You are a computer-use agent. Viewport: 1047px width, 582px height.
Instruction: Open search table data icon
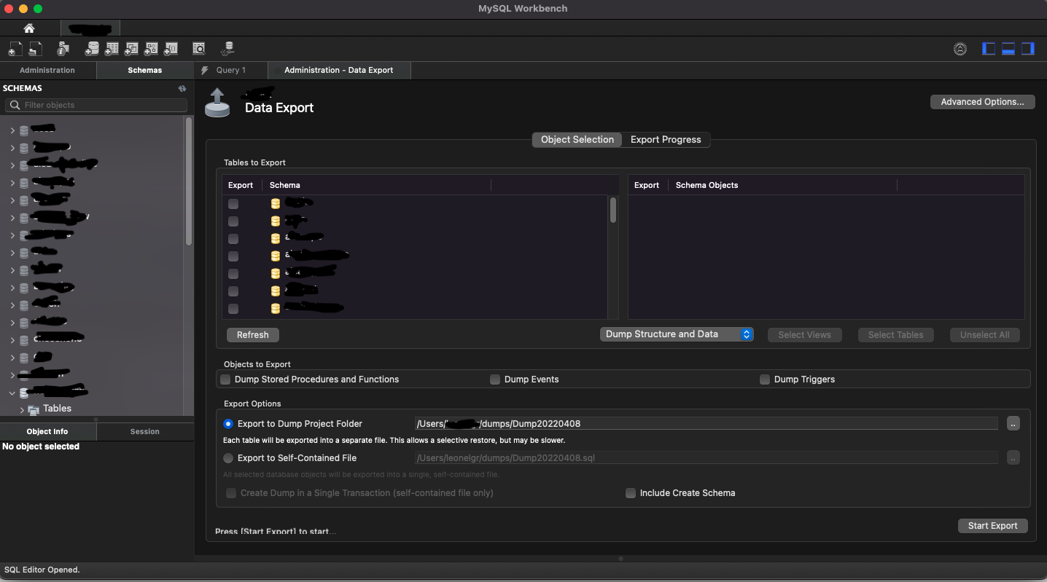(198, 49)
